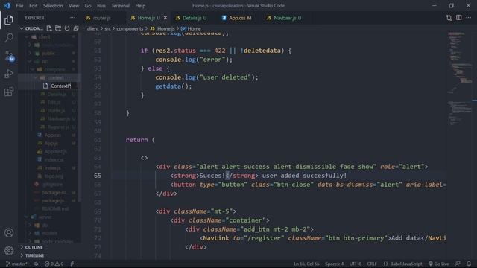Open the Explorer view in activity bar

[x=9, y=20]
